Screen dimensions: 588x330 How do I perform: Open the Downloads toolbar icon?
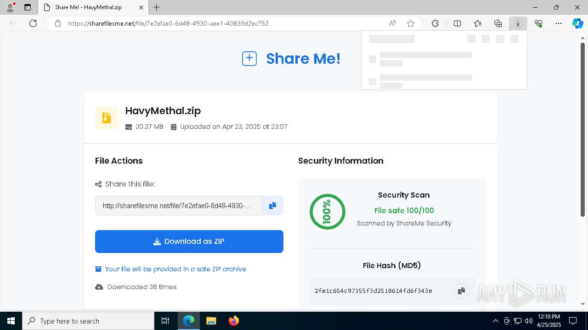tap(518, 23)
